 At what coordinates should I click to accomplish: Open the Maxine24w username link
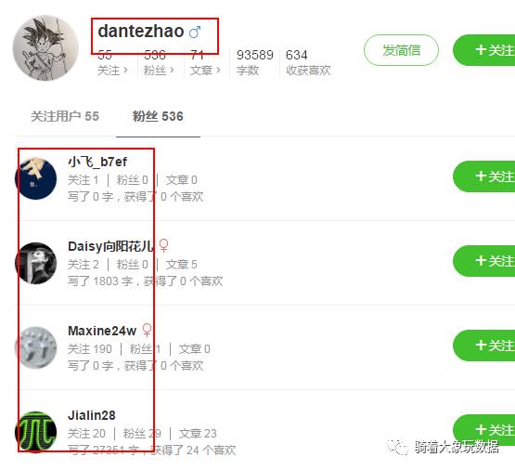pyautogui.click(x=102, y=331)
